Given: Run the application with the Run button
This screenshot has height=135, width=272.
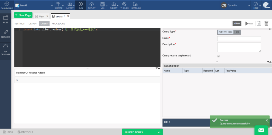Looking at the screenshot, I should pyautogui.click(x=81, y=5).
